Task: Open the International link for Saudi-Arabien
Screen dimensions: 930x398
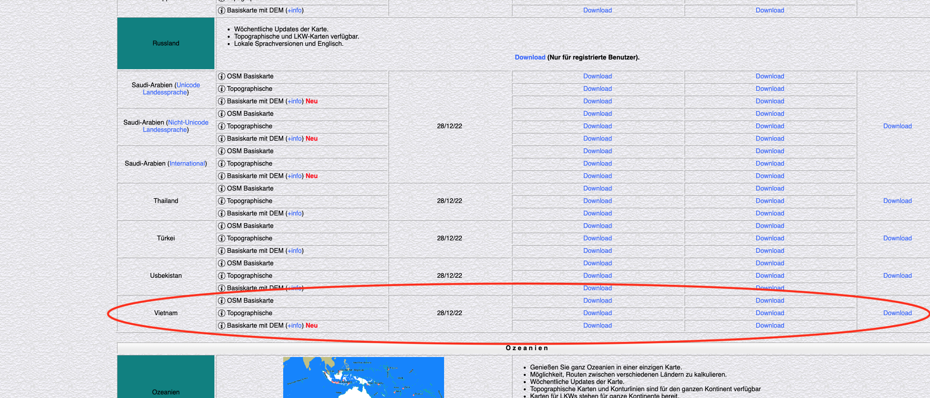Action: pos(187,164)
